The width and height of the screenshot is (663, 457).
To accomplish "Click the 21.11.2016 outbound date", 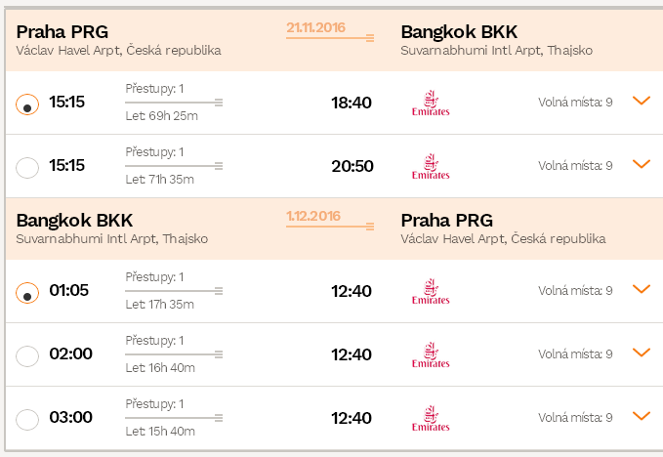I will pyautogui.click(x=315, y=27).
